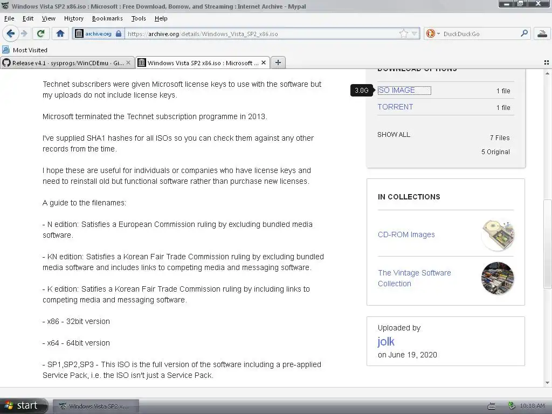552x414 pixels.
Task: Open the home page
Action: tap(60, 34)
